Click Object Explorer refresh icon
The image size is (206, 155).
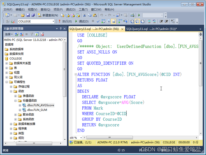point(37,34)
